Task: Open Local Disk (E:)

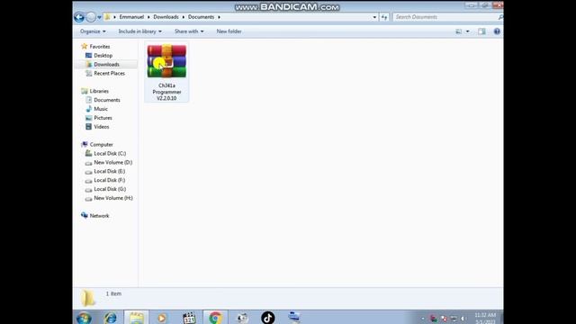Action: 110,172
